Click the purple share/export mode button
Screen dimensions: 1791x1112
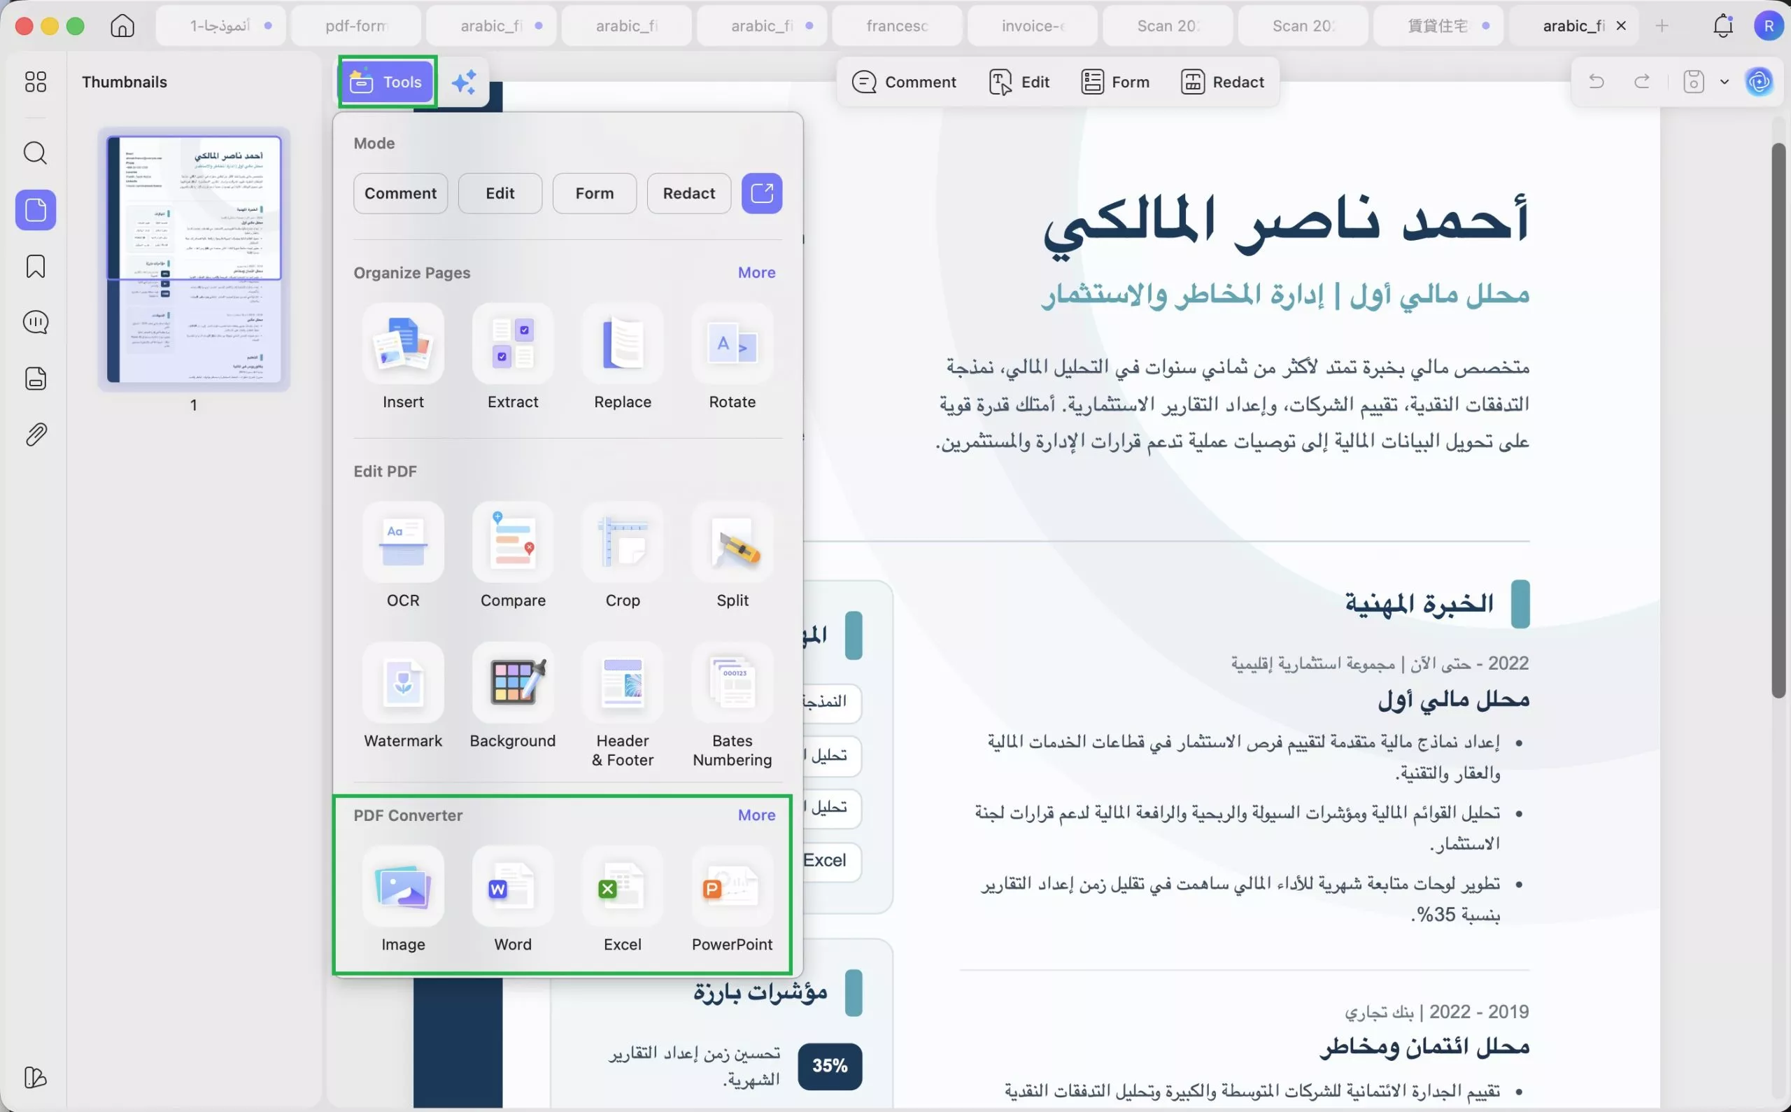(x=761, y=193)
